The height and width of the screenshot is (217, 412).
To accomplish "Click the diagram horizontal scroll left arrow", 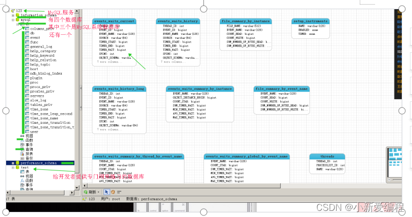I will 85,185.
